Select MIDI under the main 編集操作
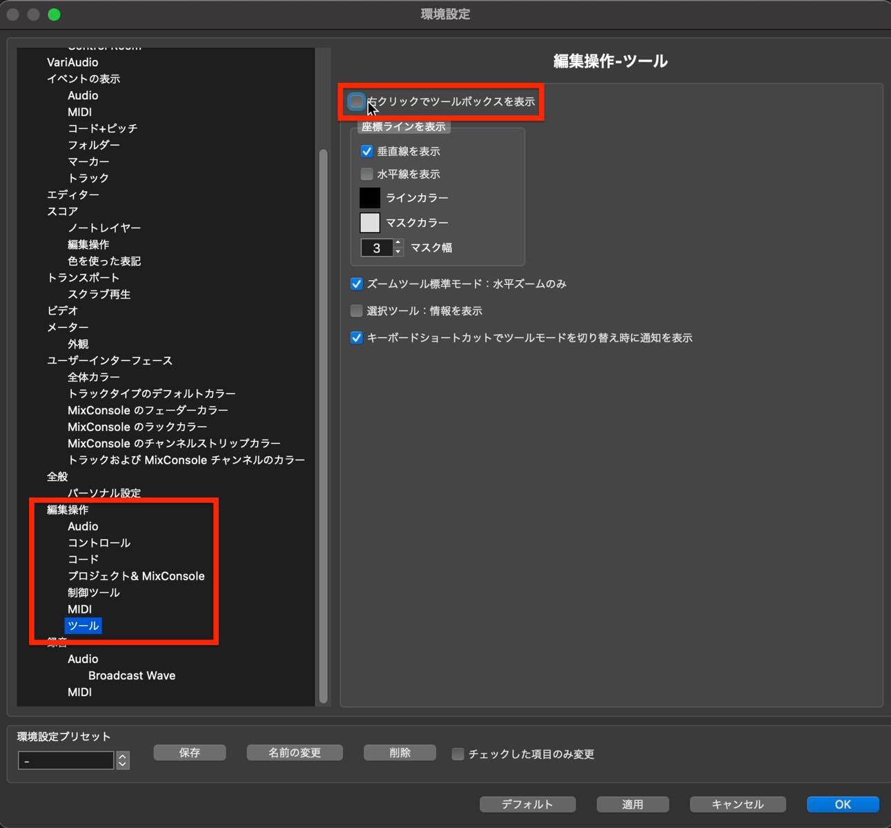This screenshot has width=891, height=828. (x=79, y=609)
